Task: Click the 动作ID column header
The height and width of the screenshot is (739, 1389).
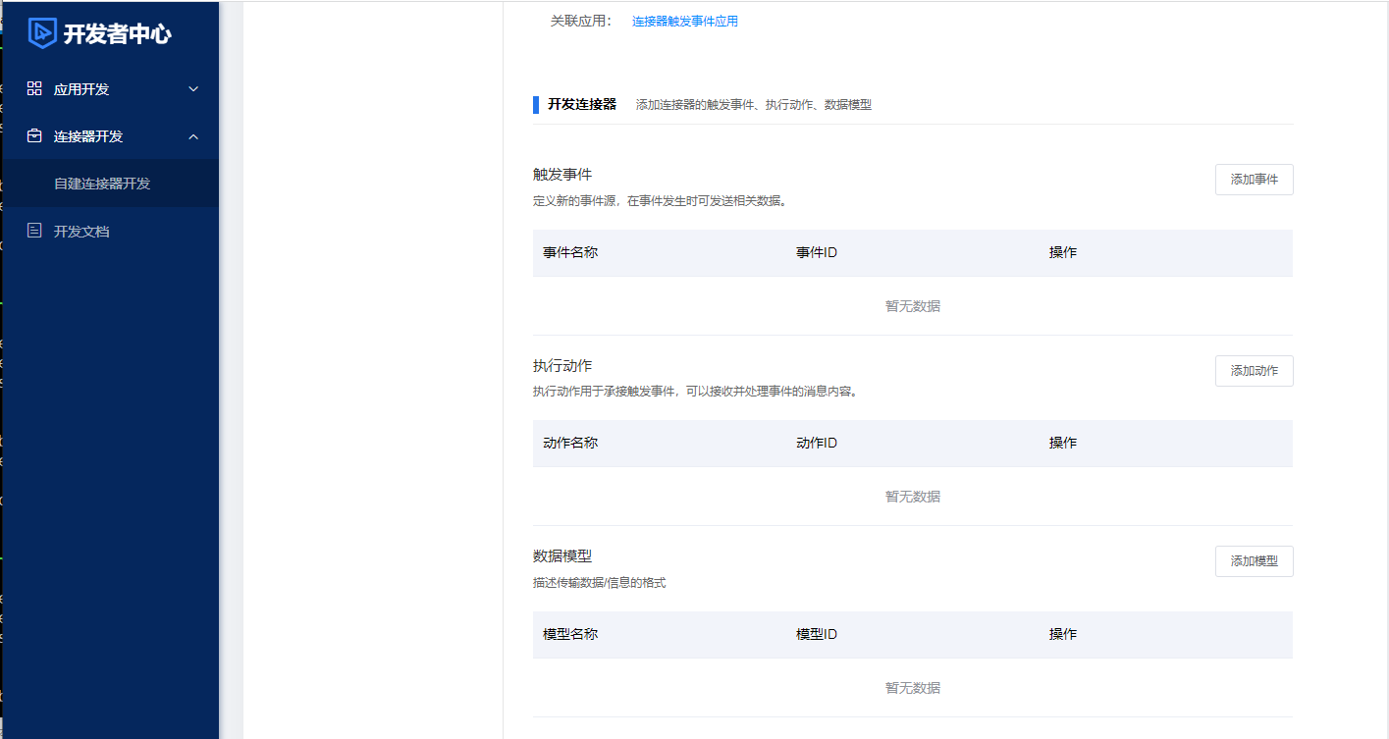Action: pyautogui.click(x=817, y=443)
